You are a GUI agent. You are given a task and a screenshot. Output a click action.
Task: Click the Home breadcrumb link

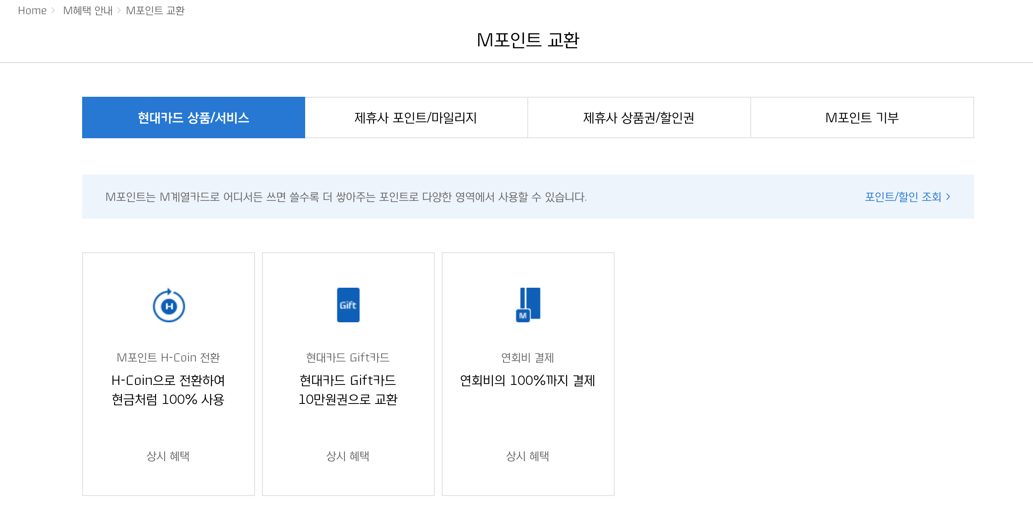(32, 10)
